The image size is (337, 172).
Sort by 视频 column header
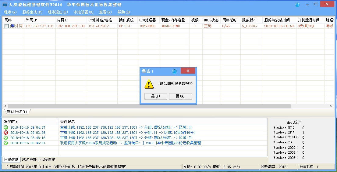pyautogui.click(x=196, y=20)
